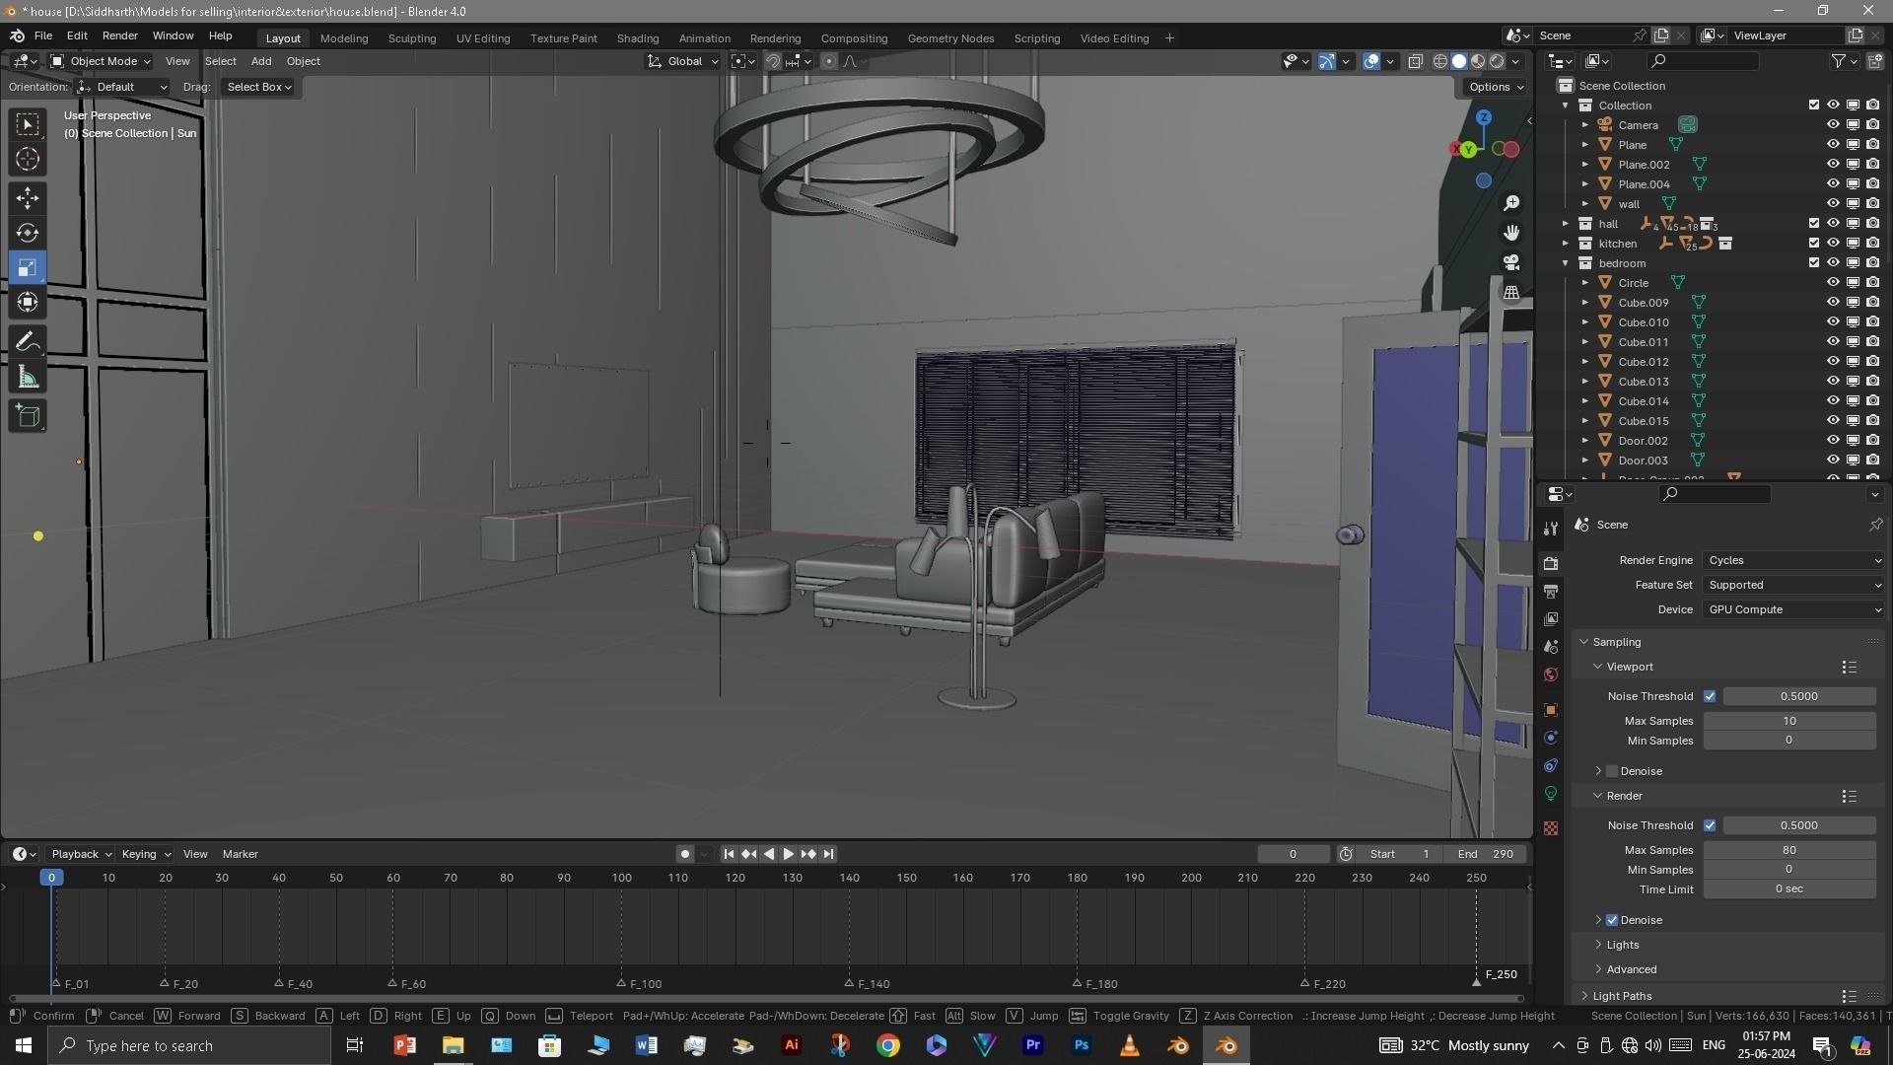Image resolution: width=1893 pixels, height=1065 pixels.
Task: Click the Render Max Samples field
Action: [1788, 850]
